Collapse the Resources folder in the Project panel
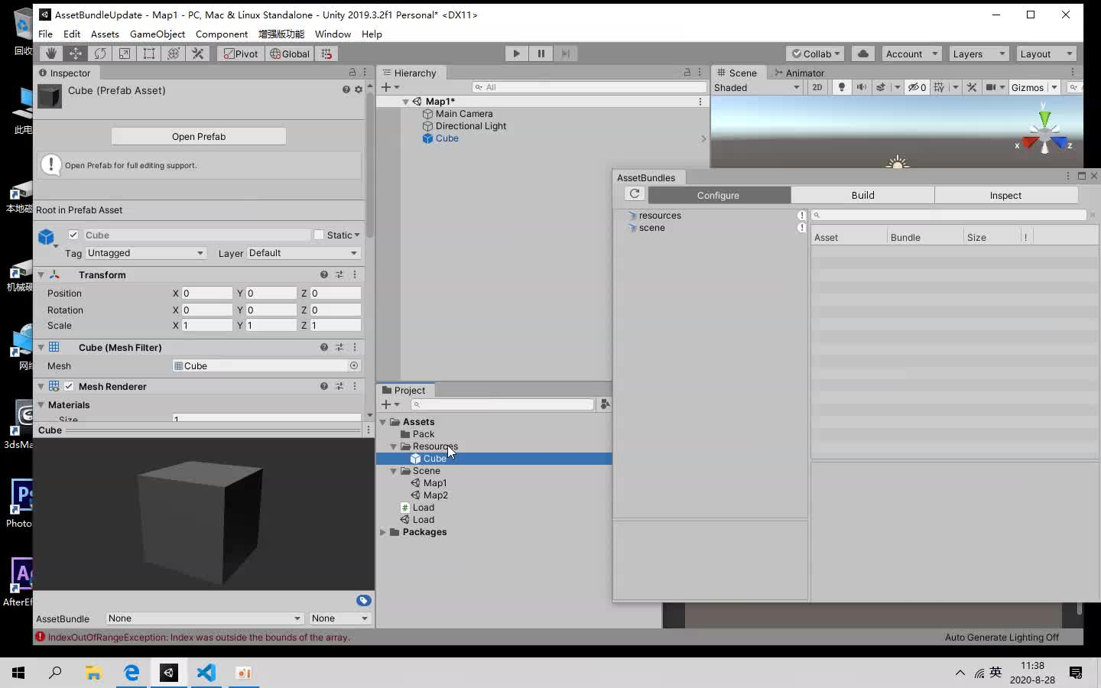 coord(395,446)
